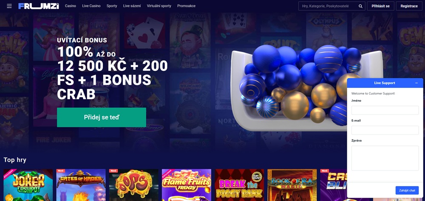Click the green Přidej se teď button

102,117
